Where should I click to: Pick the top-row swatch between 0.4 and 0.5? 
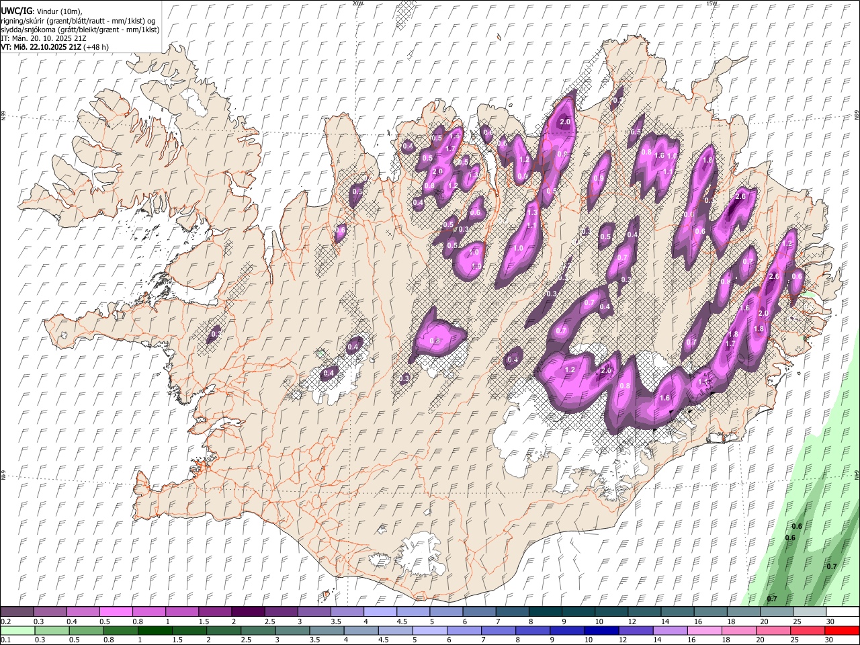pyautogui.click(x=83, y=611)
